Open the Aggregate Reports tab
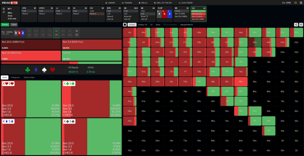Viewport: 304px width, 156px height. tap(186, 25)
